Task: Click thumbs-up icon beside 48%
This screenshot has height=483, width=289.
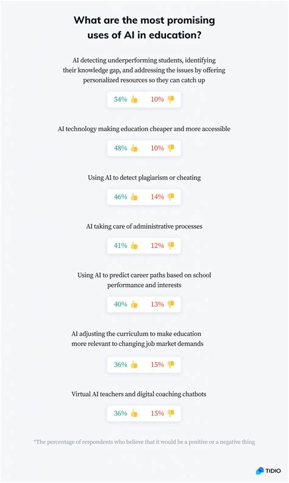Action: 134,148
